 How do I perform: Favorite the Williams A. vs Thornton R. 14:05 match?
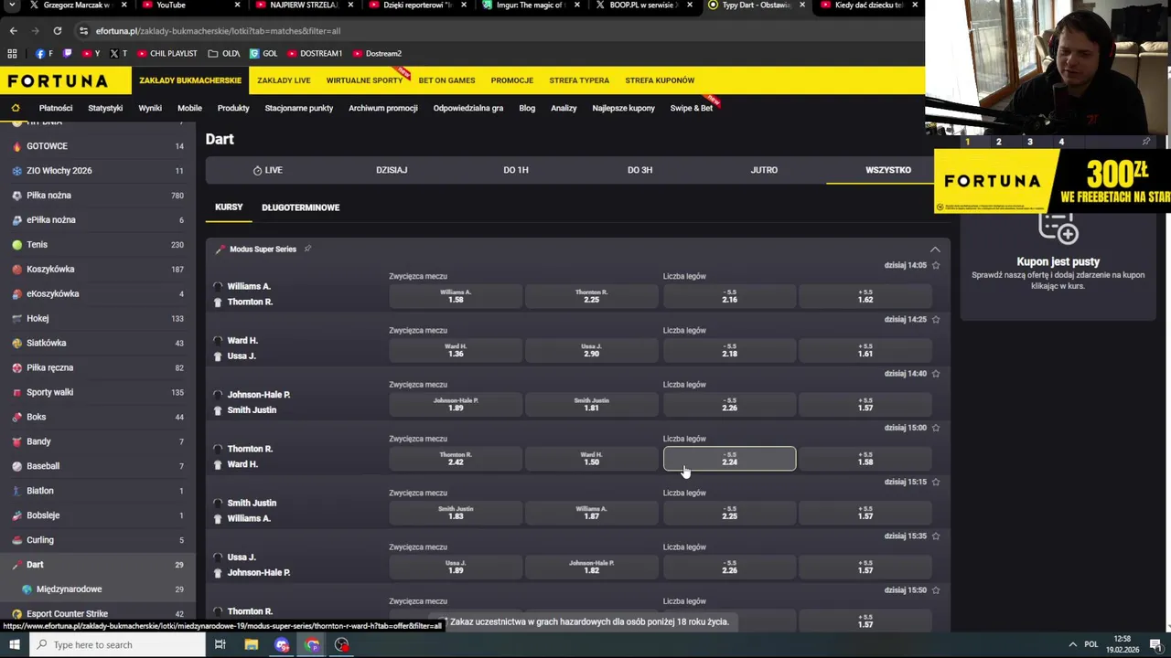click(935, 266)
